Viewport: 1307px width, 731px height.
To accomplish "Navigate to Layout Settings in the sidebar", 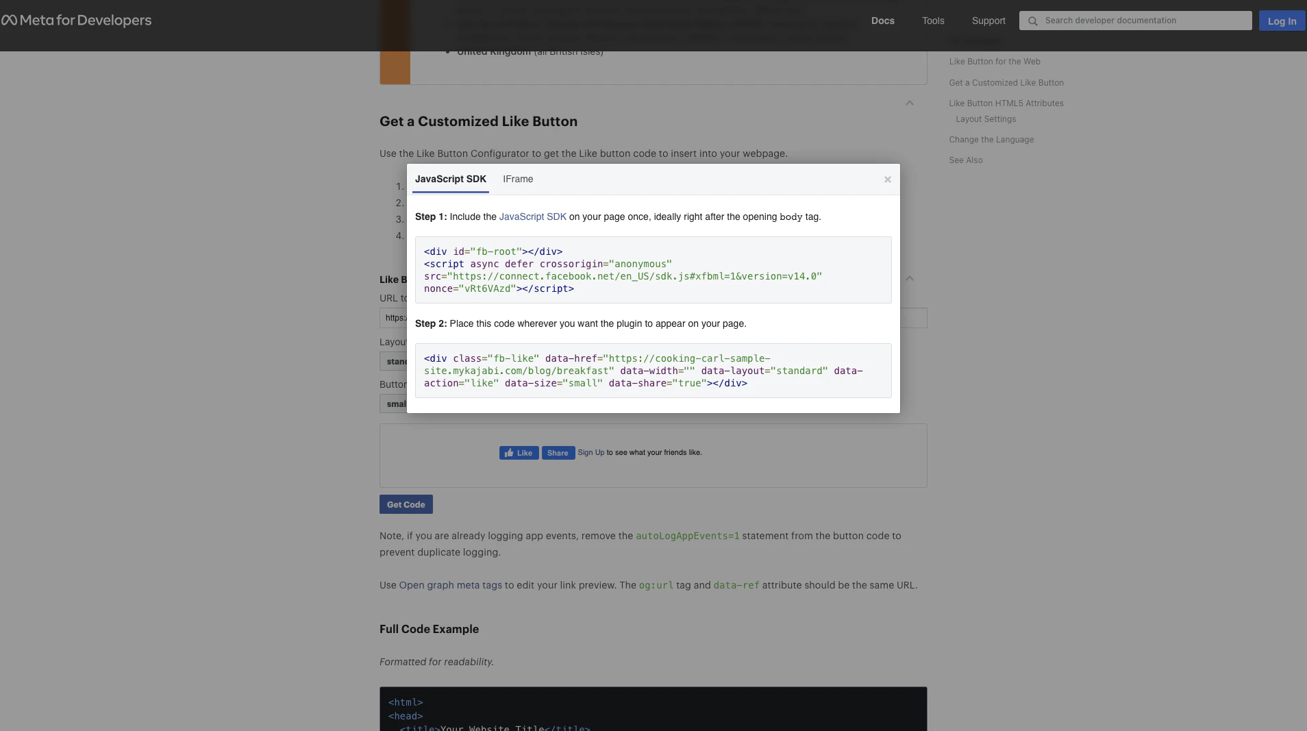I will pyautogui.click(x=986, y=119).
